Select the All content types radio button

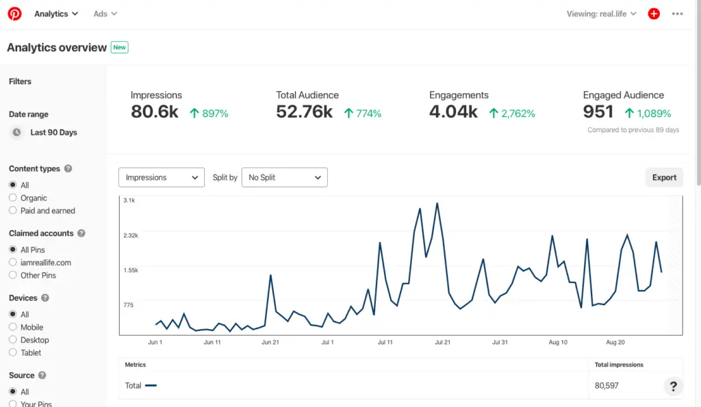12,185
